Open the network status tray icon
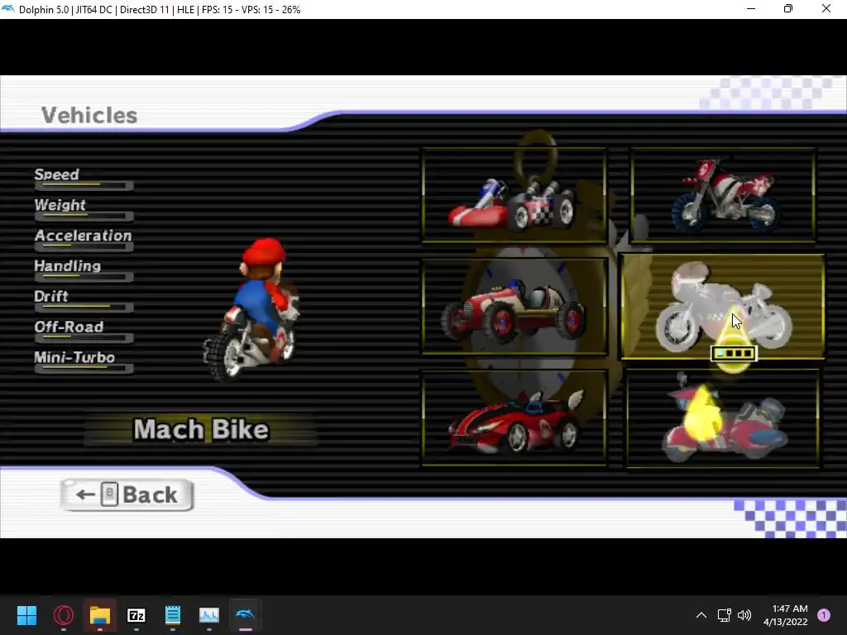 tap(724, 615)
